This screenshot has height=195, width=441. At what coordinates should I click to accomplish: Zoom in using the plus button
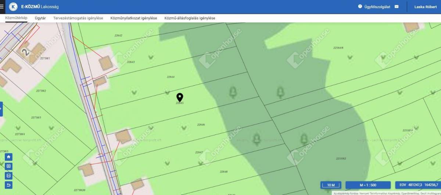9,166
